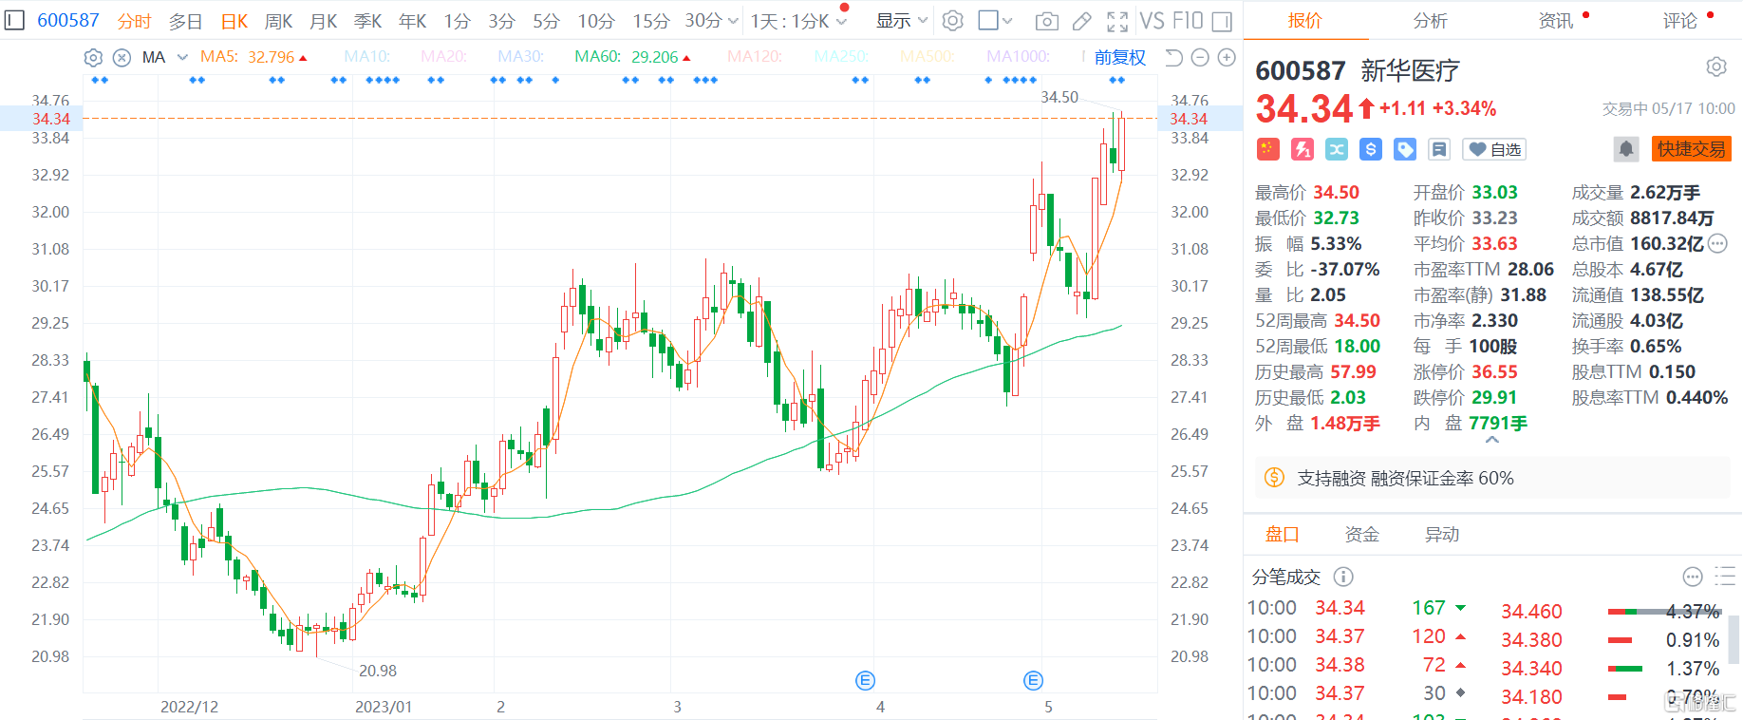Open the VS compare button
This screenshot has width=1743, height=720.
pos(1152,21)
